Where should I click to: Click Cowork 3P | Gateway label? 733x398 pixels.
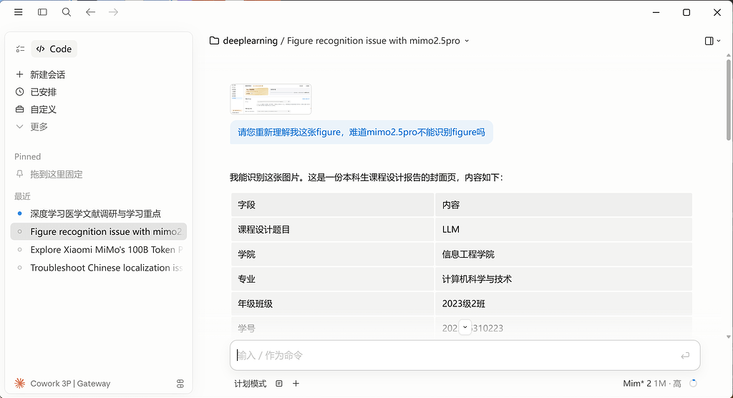point(70,384)
